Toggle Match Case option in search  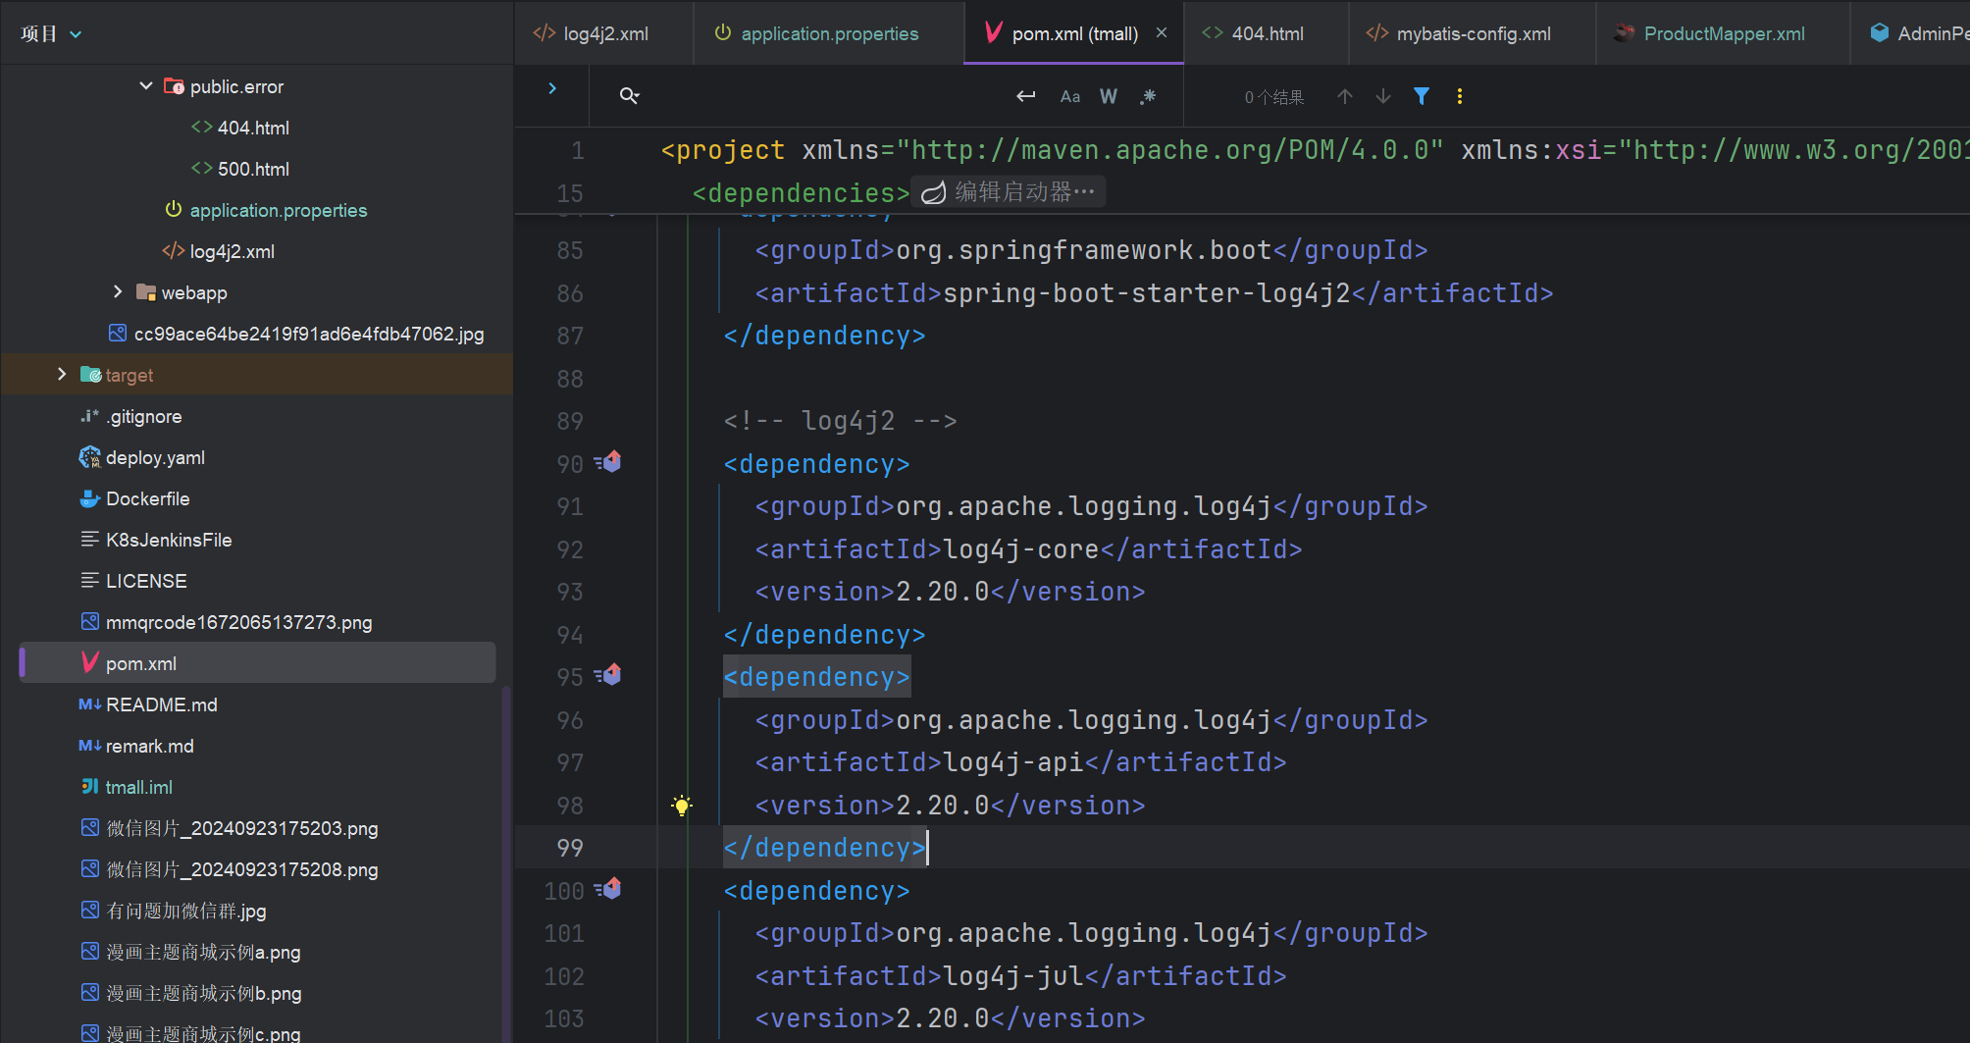coord(1070,96)
